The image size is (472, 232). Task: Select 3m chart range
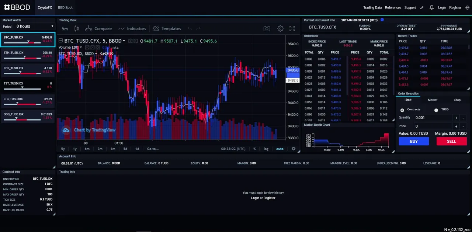tap(100, 149)
